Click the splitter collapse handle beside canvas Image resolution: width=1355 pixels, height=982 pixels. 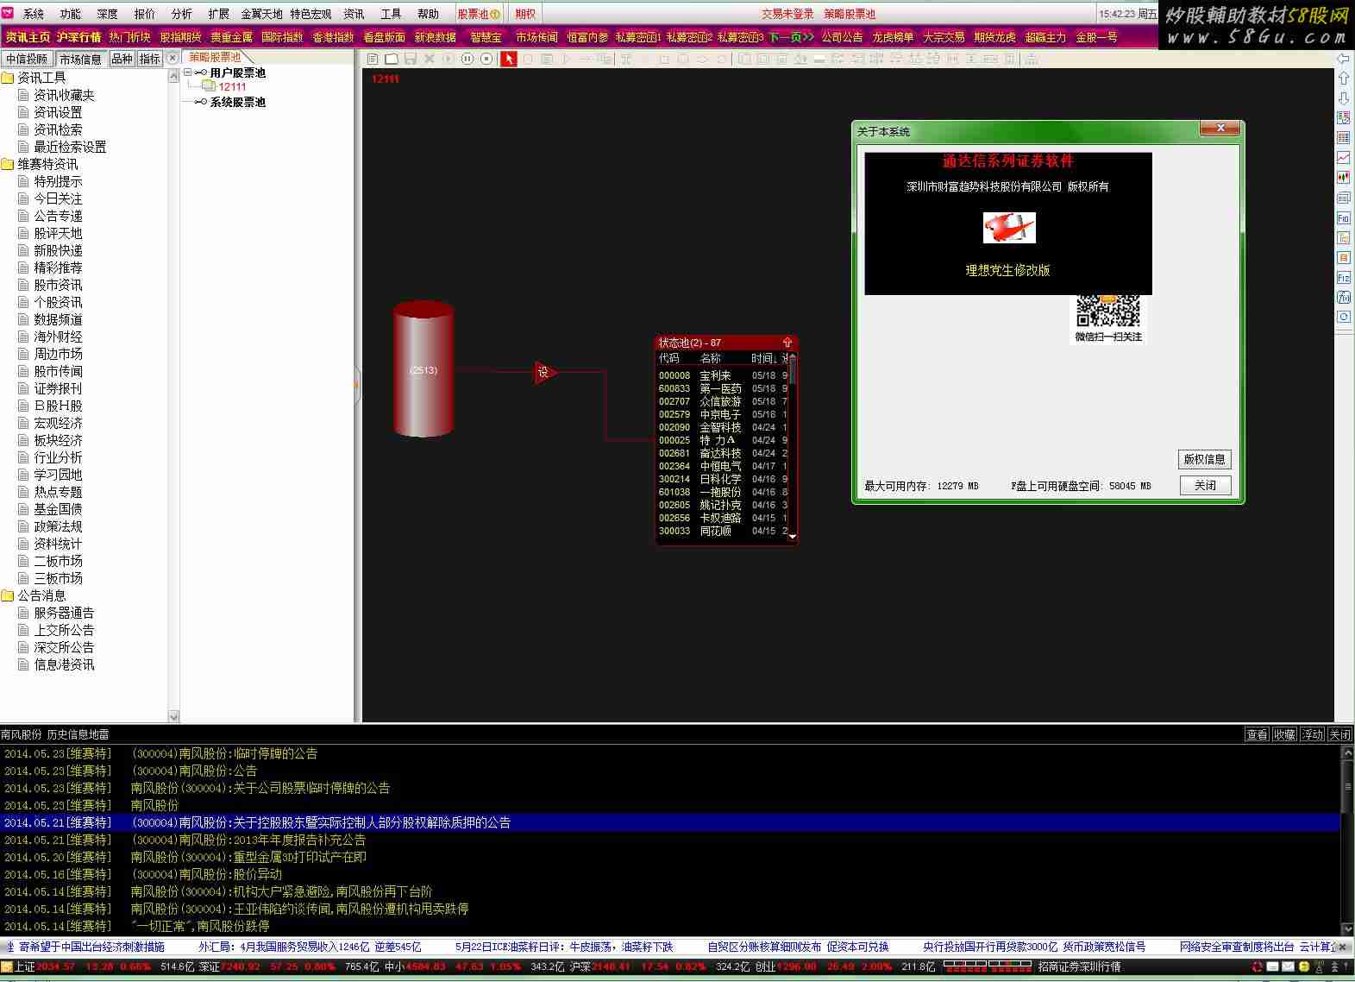pyautogui.click(x=357, y=385)
